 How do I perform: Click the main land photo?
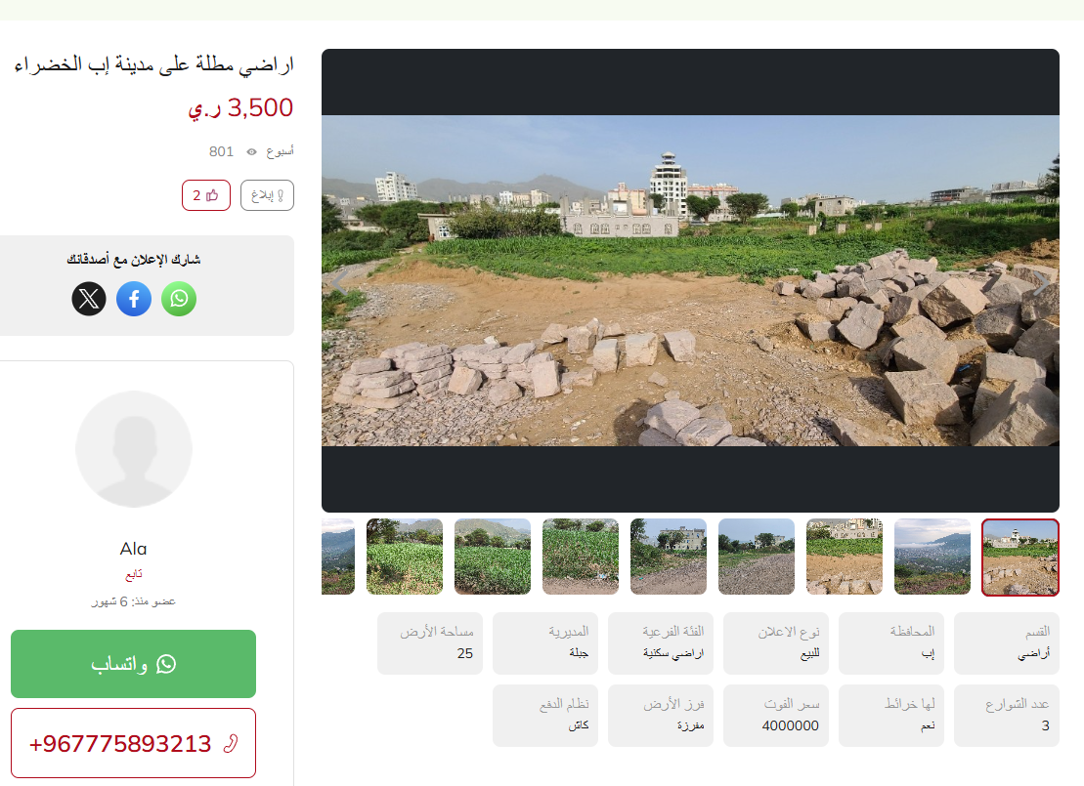coord(691,280)
